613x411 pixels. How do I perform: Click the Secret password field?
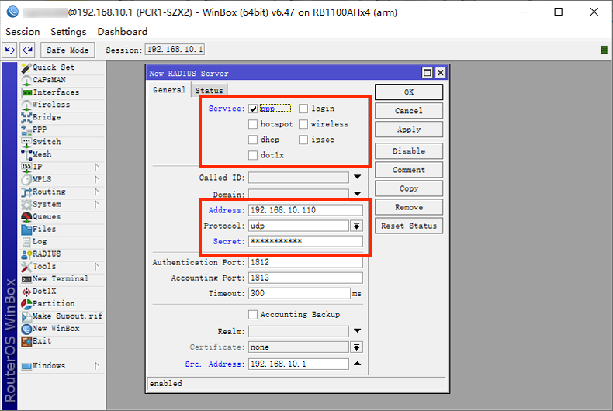click(x=305, y=241)
